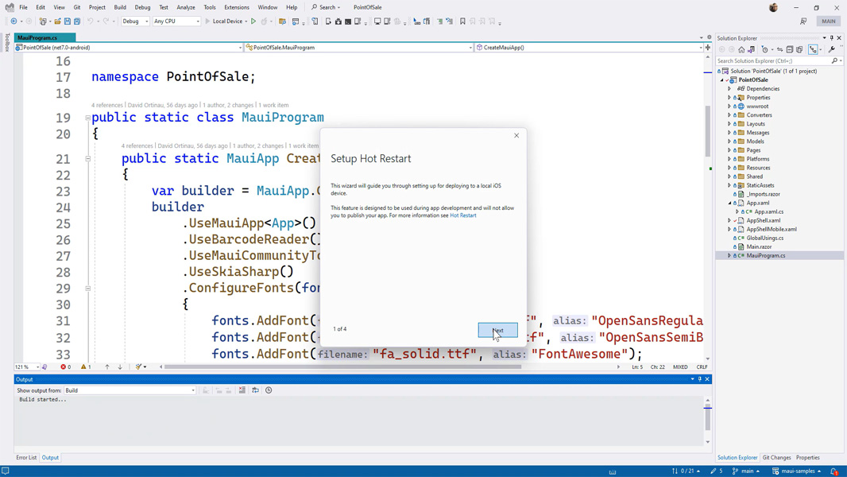Screen dimensions: 847x477
Task: Expand the Converters folder in Solution Explorer
Action: pyautogui.click(x=729, y=115)
